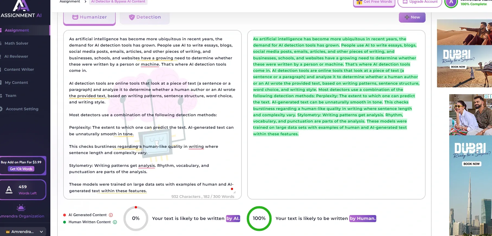
Task: Click inside the input text area
Action: 152,114
